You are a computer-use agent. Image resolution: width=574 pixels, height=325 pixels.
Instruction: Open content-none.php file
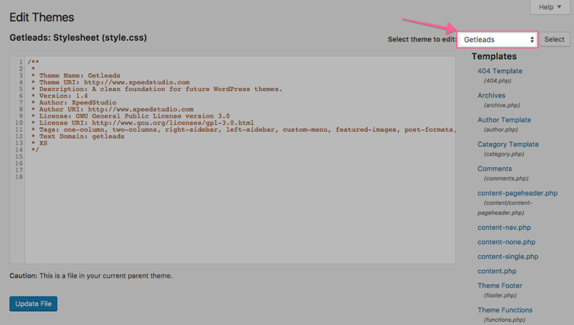pyautogui.click(x=506, y=242)
